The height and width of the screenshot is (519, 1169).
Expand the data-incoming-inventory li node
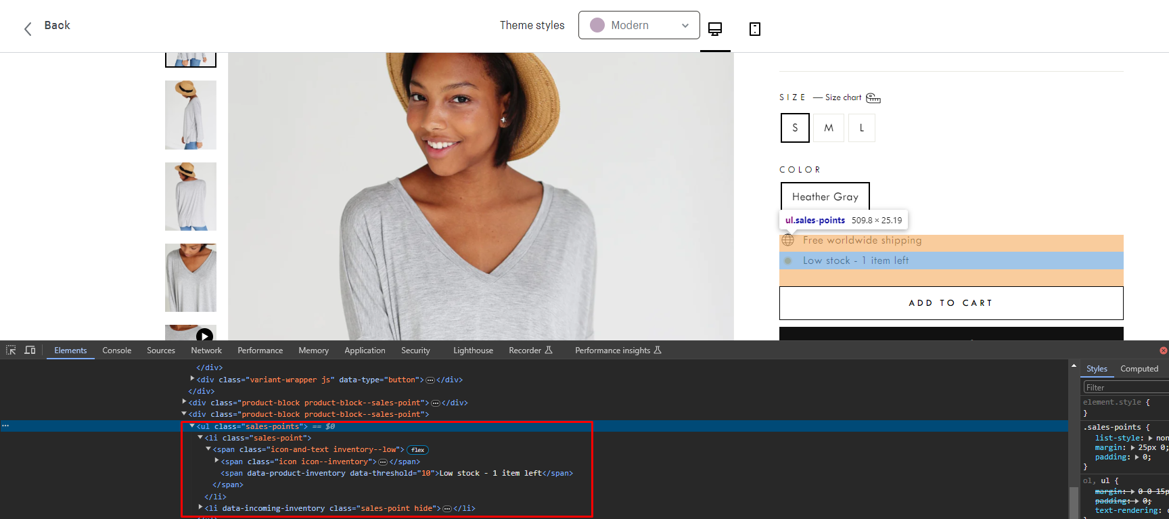pyautogui.click(x=200, y=507)
